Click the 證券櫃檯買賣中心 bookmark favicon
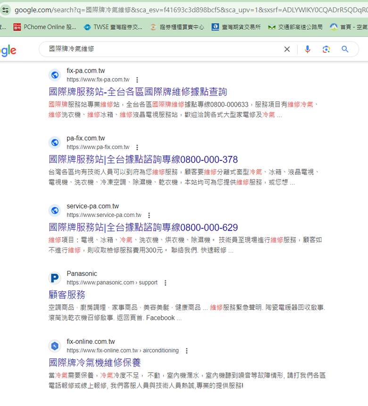 coord(153,27)
